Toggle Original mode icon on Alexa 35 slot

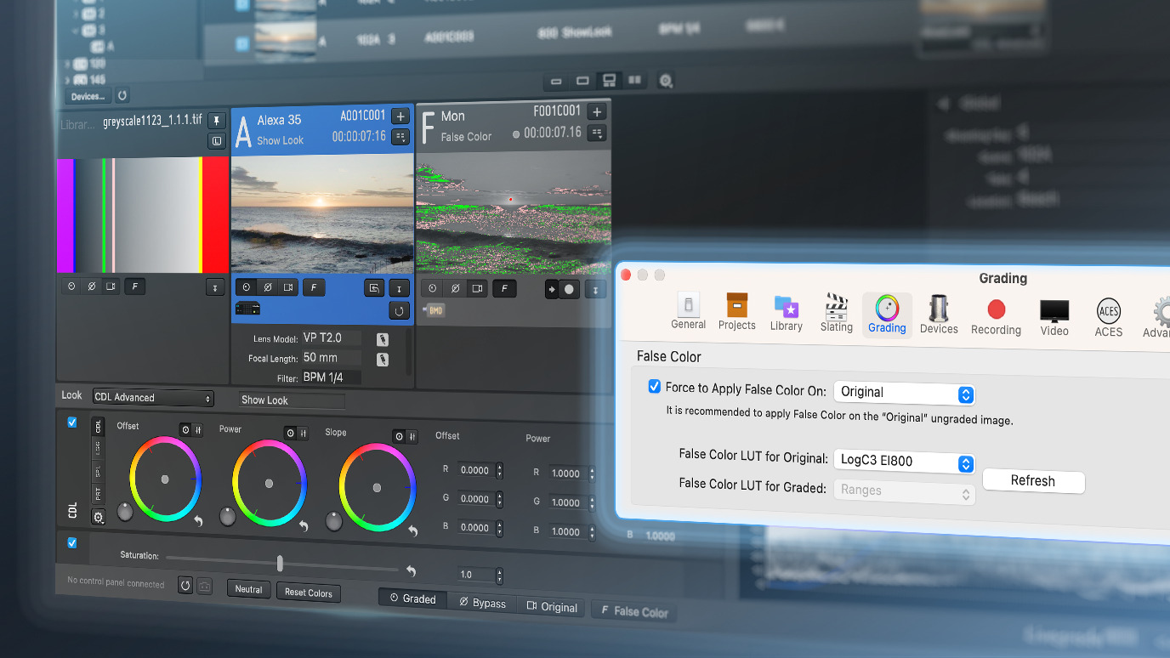tap(288, 288)
